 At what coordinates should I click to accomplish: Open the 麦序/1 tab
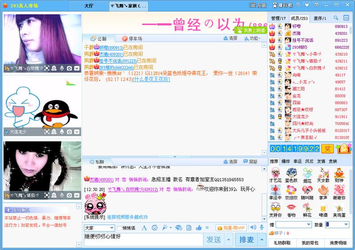(320, 18)
